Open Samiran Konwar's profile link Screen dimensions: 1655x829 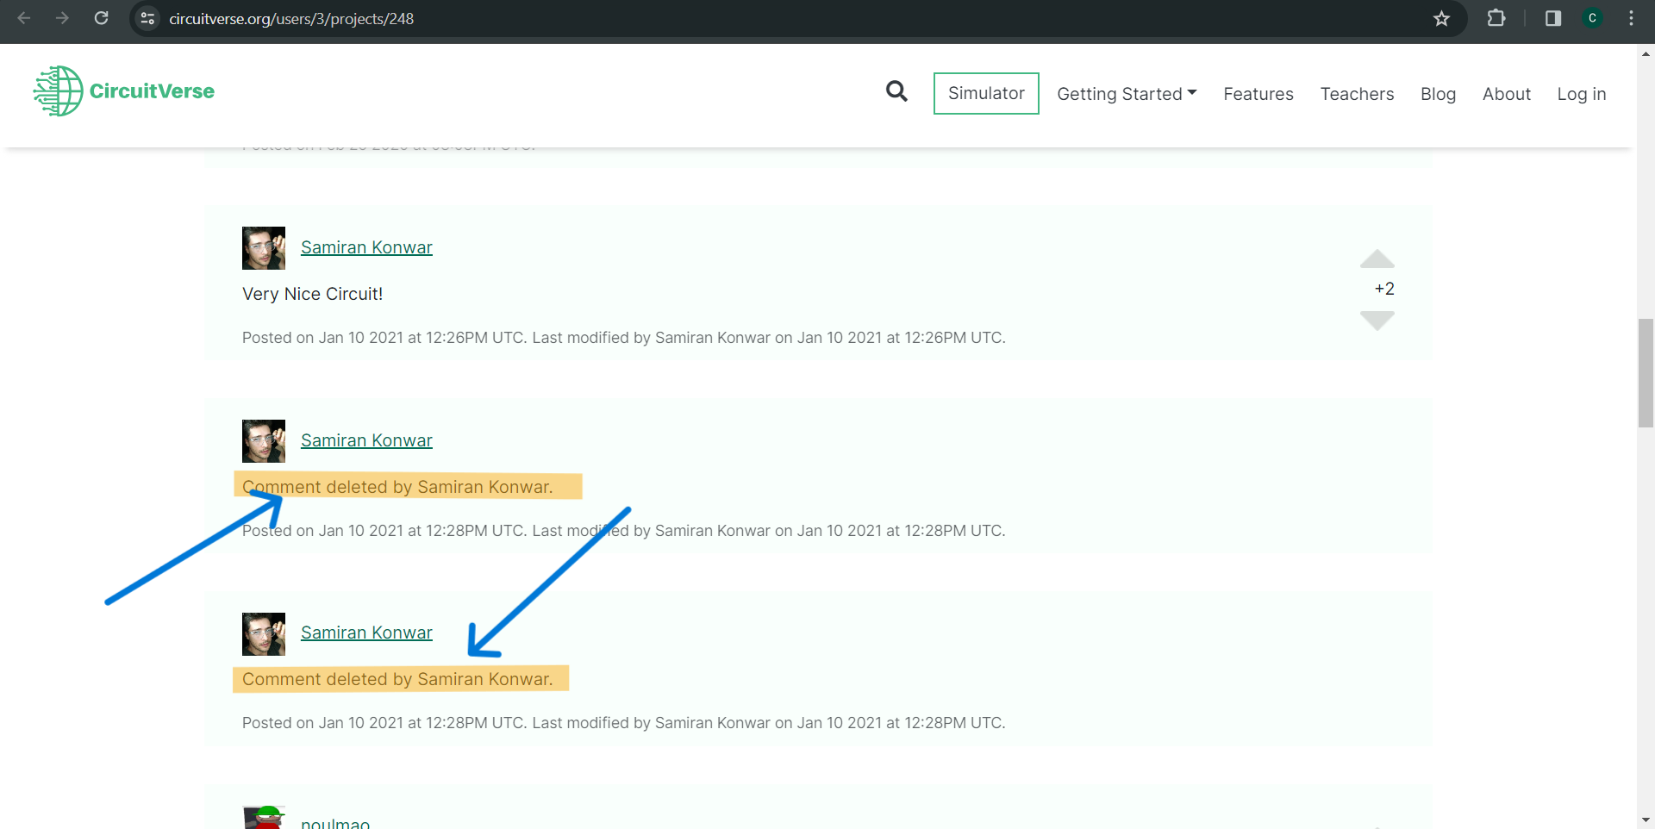[x=366, y=247]
